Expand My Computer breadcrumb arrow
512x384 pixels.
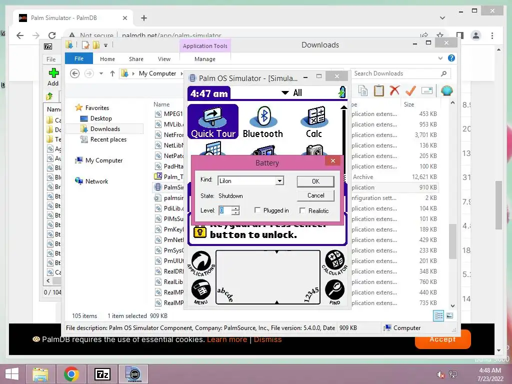[x=181, y=73]
